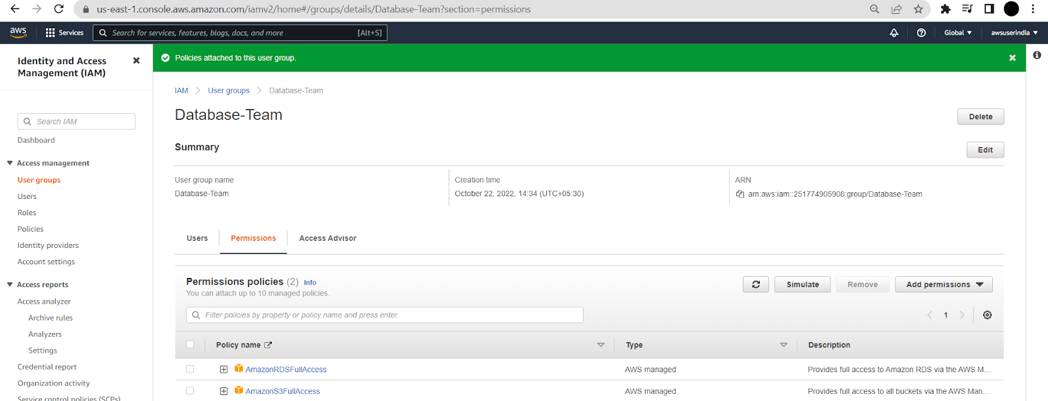
Task: Click the Edit summary button
Action: coord(985,150)
